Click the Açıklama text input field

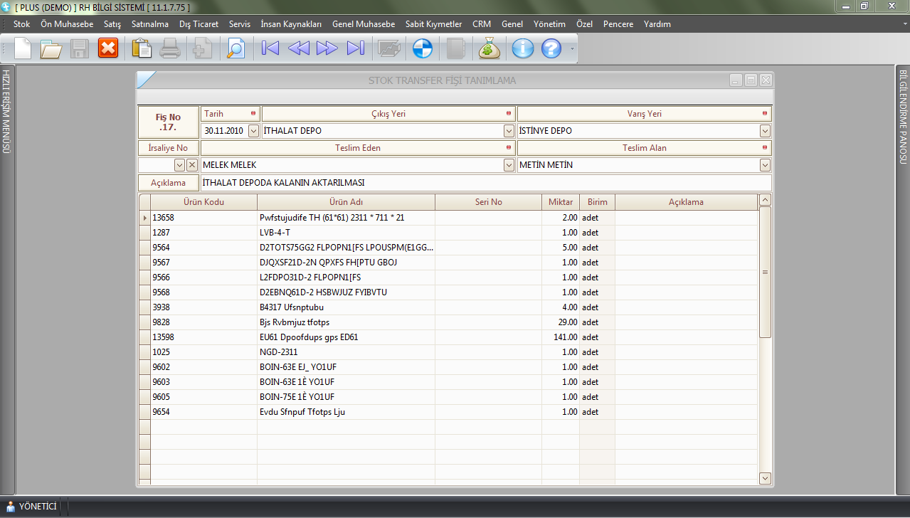click(x=485, y=183)
